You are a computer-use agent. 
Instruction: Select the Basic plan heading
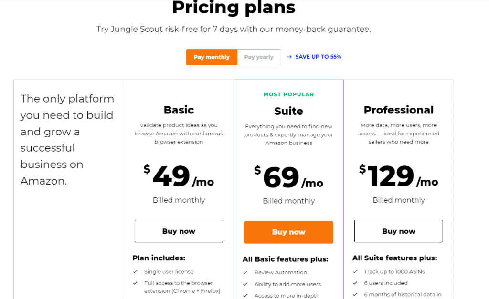(179, 110)
